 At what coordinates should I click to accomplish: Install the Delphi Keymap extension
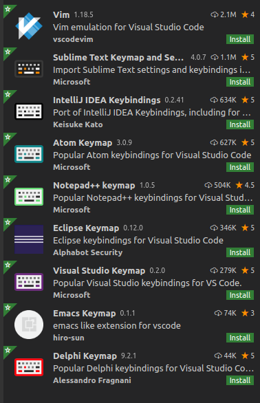[x=240, y=380]
